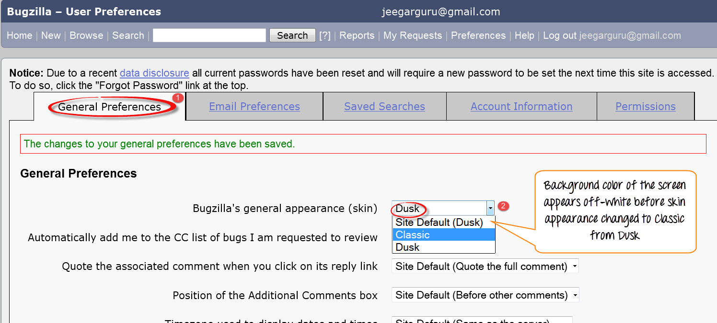Viewport: 717px width, 323px height.
Task: Open the [?] quick search help link
Action: tap(325, 35)
